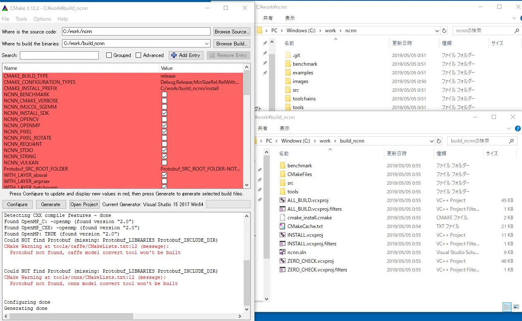The width and height of the screenshot is (522, 321).
Task: Select cmake_install.cmake file icon
Action: click(283, 218)
